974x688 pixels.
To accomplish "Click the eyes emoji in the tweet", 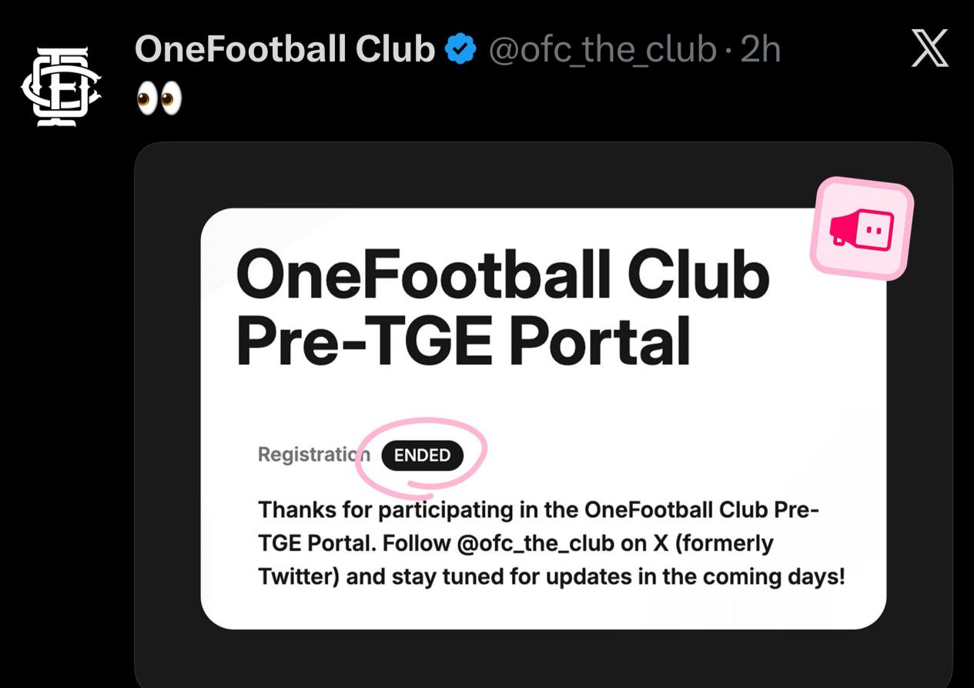I will 159,99.
